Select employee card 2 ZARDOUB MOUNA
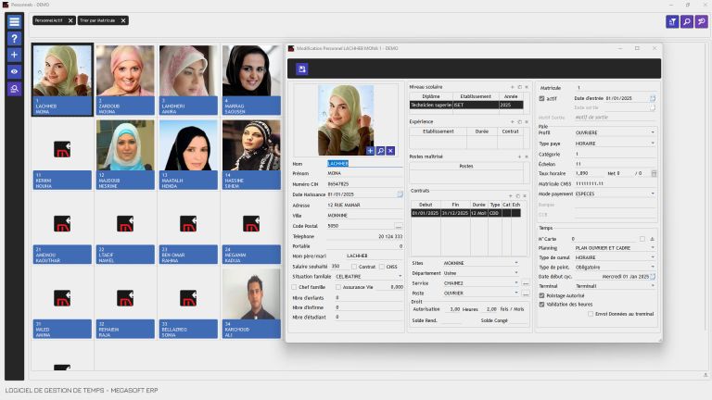 [x=125, y=80]
